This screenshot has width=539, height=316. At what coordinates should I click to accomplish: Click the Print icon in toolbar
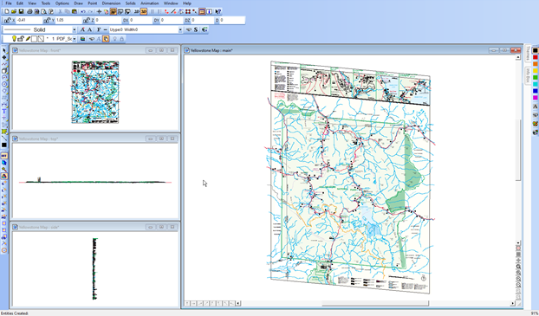pos(29,11)
